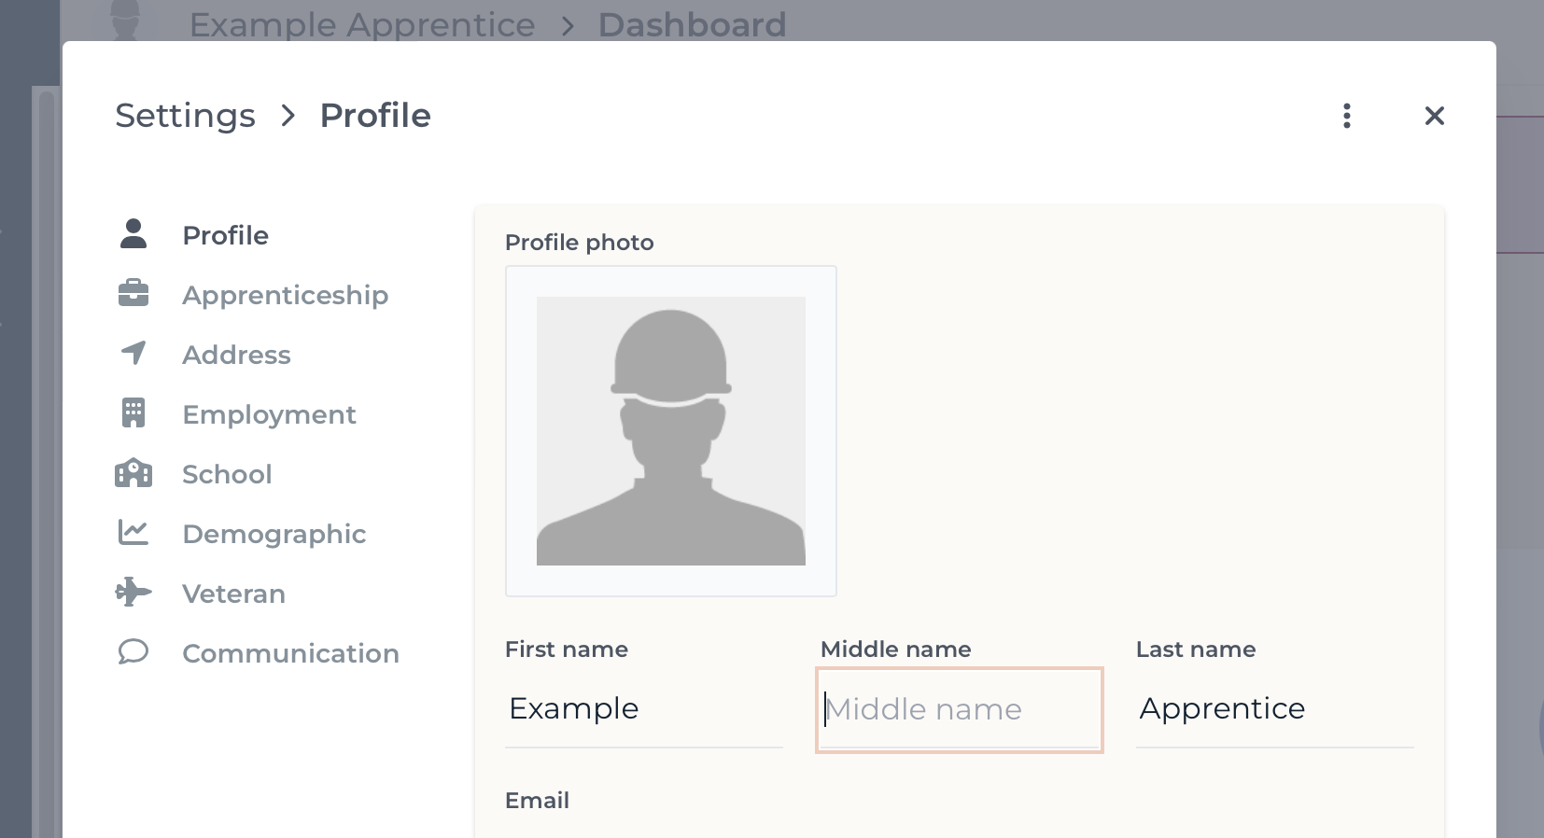Open the Apprenticeship settings section
The image size is (1544, 838).
286,295
